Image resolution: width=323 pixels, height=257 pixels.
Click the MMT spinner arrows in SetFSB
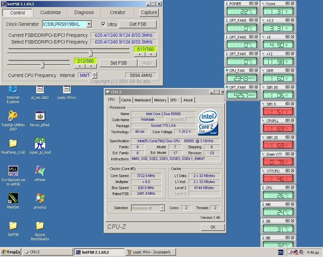tap(95, 75)
